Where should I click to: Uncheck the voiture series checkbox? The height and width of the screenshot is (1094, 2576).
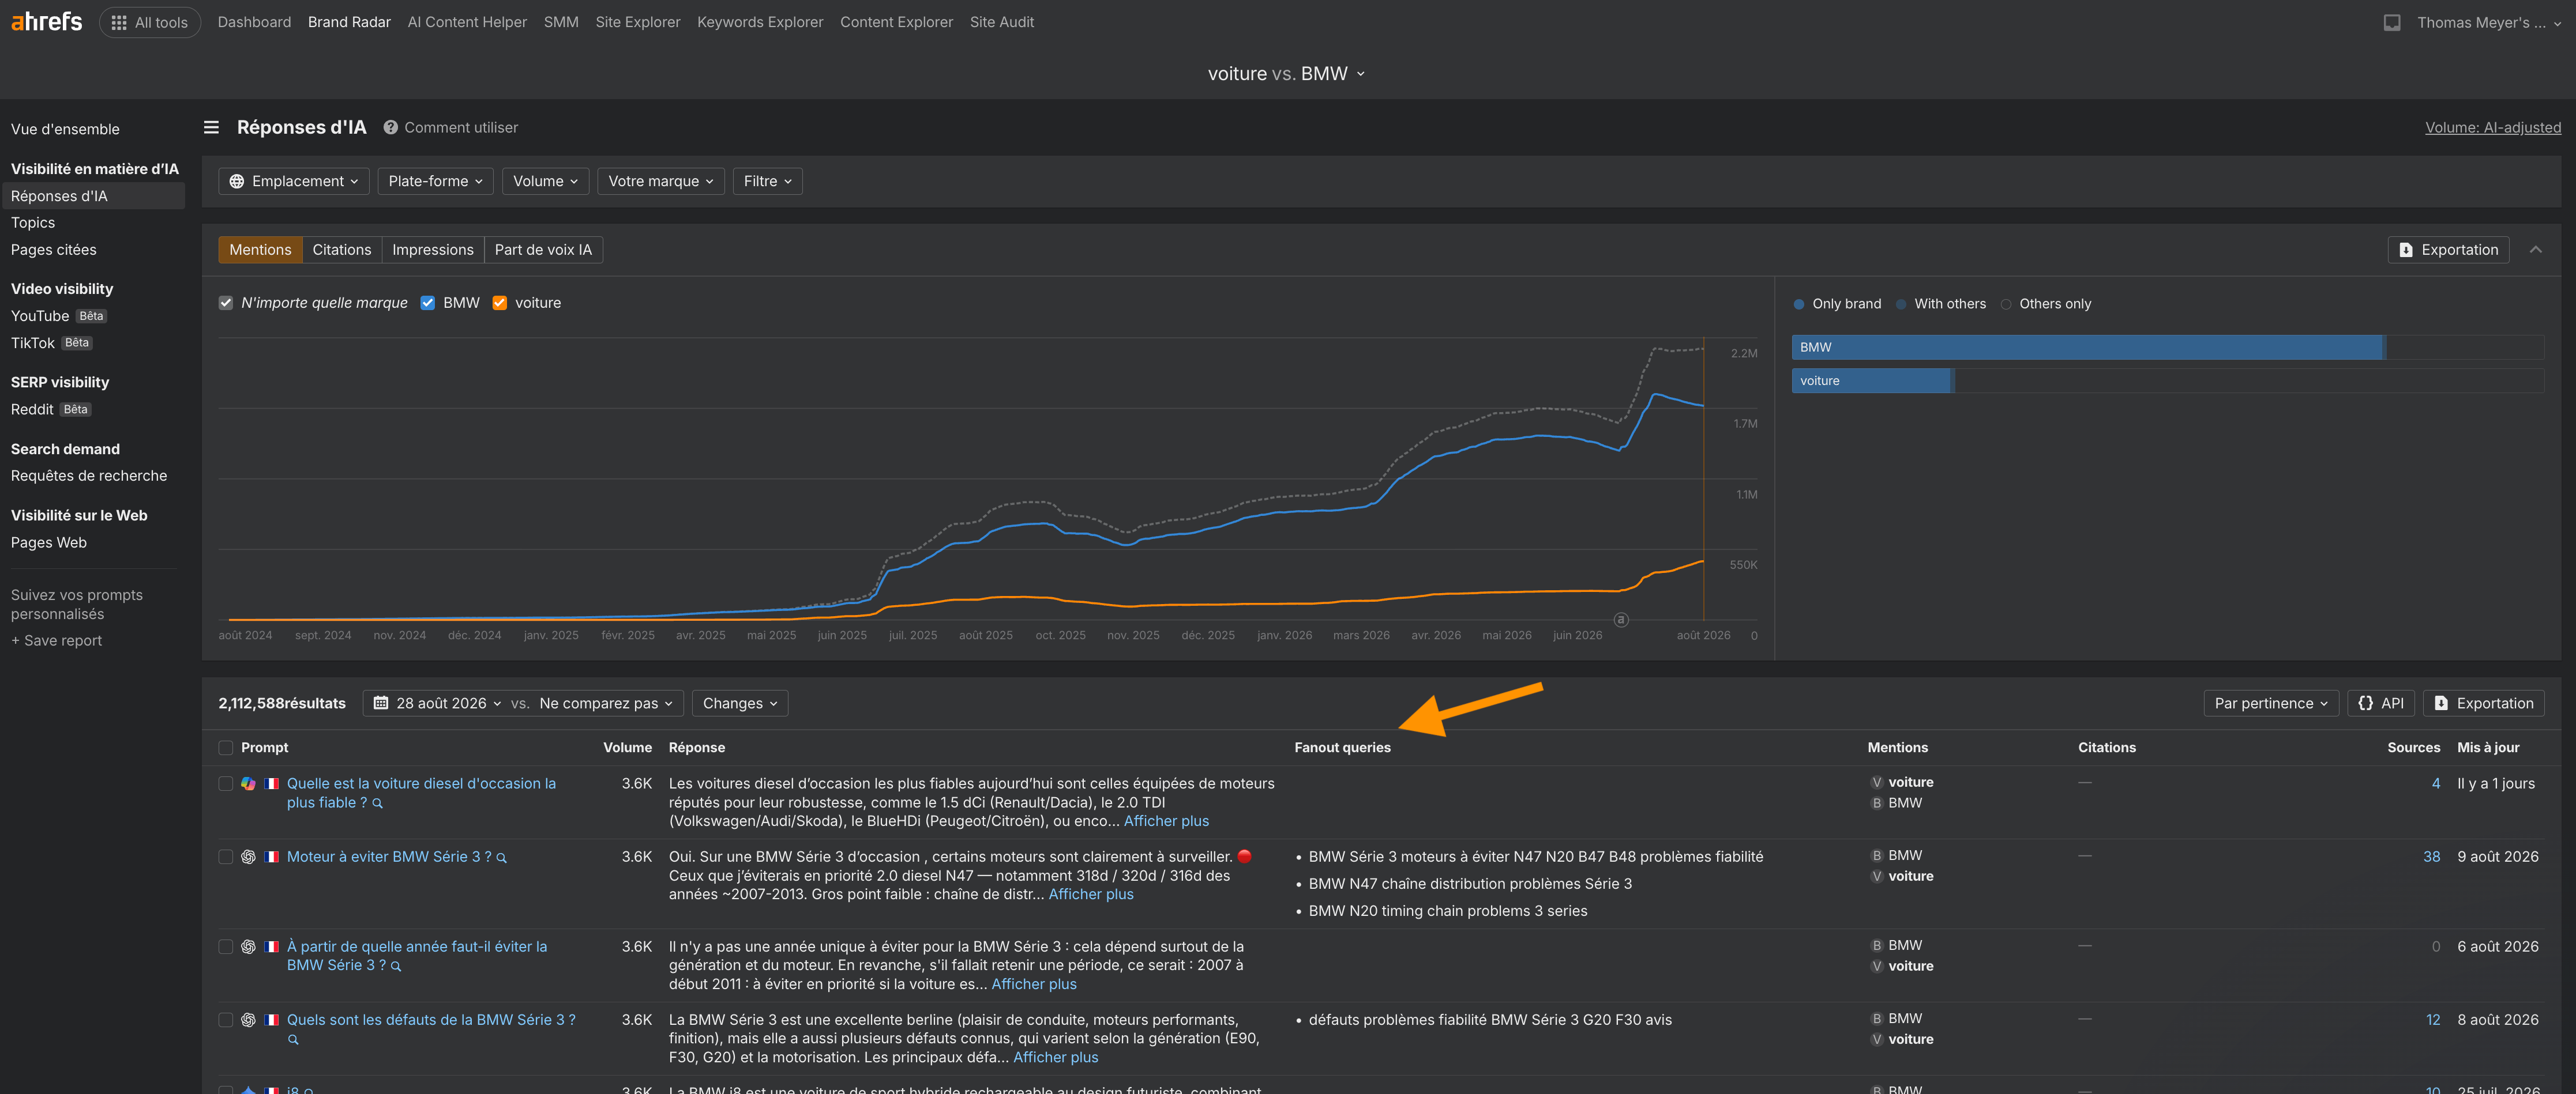[499, 303]
